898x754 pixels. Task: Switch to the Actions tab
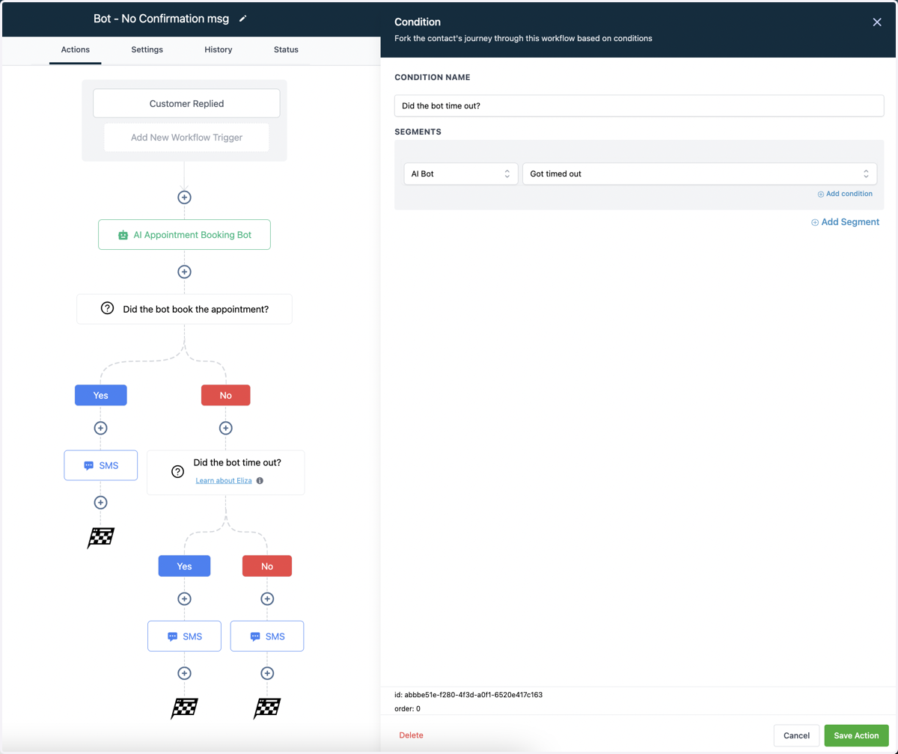(75, 49)
